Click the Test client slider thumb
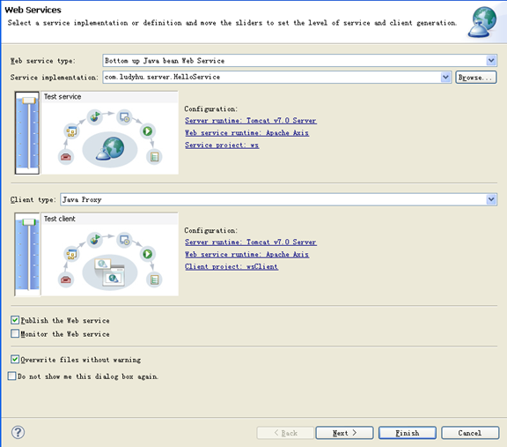The height and width of the screenshot is (447, 507). 29,222
